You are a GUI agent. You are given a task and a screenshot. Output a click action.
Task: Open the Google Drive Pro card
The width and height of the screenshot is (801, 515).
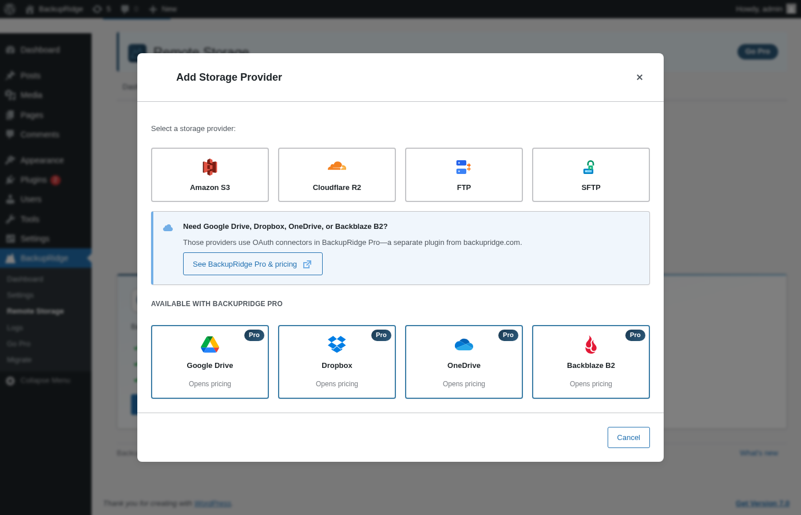tap(210, 362)
